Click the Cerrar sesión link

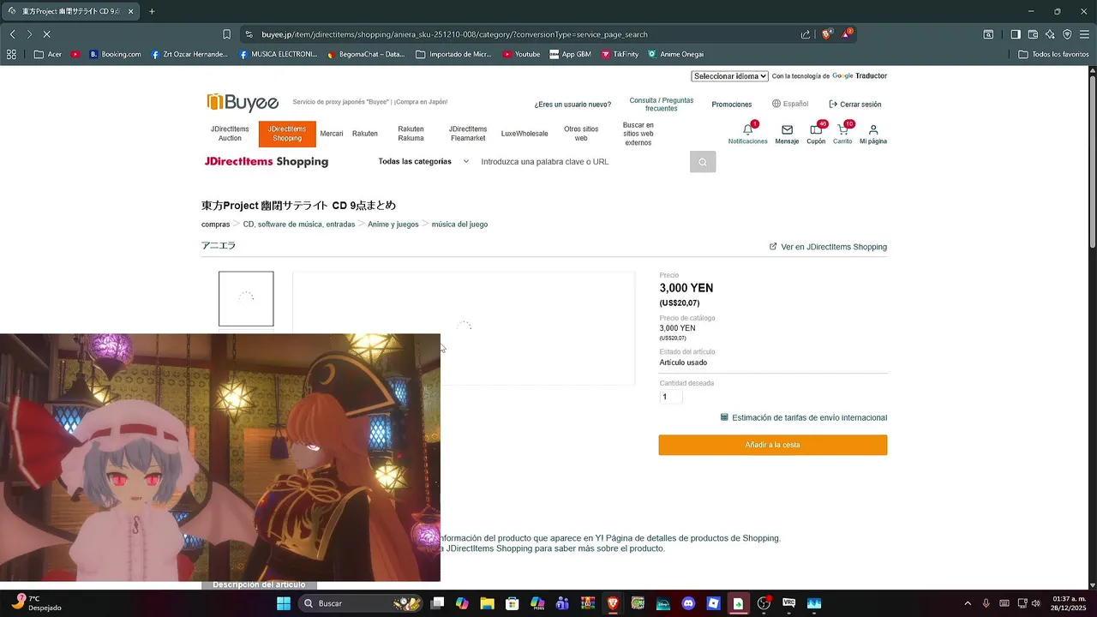(855, 104)
